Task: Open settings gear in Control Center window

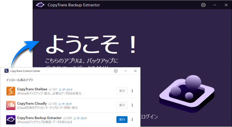Action: 116,71
